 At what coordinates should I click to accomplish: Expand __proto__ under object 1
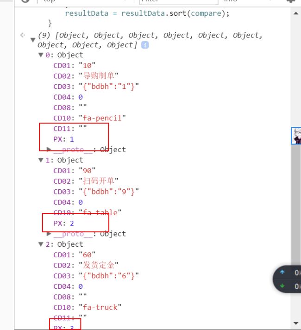click(49, 234)
